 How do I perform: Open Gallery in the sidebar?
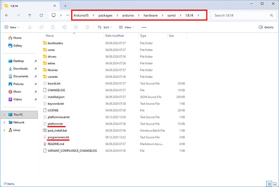[x=18, y=45]
